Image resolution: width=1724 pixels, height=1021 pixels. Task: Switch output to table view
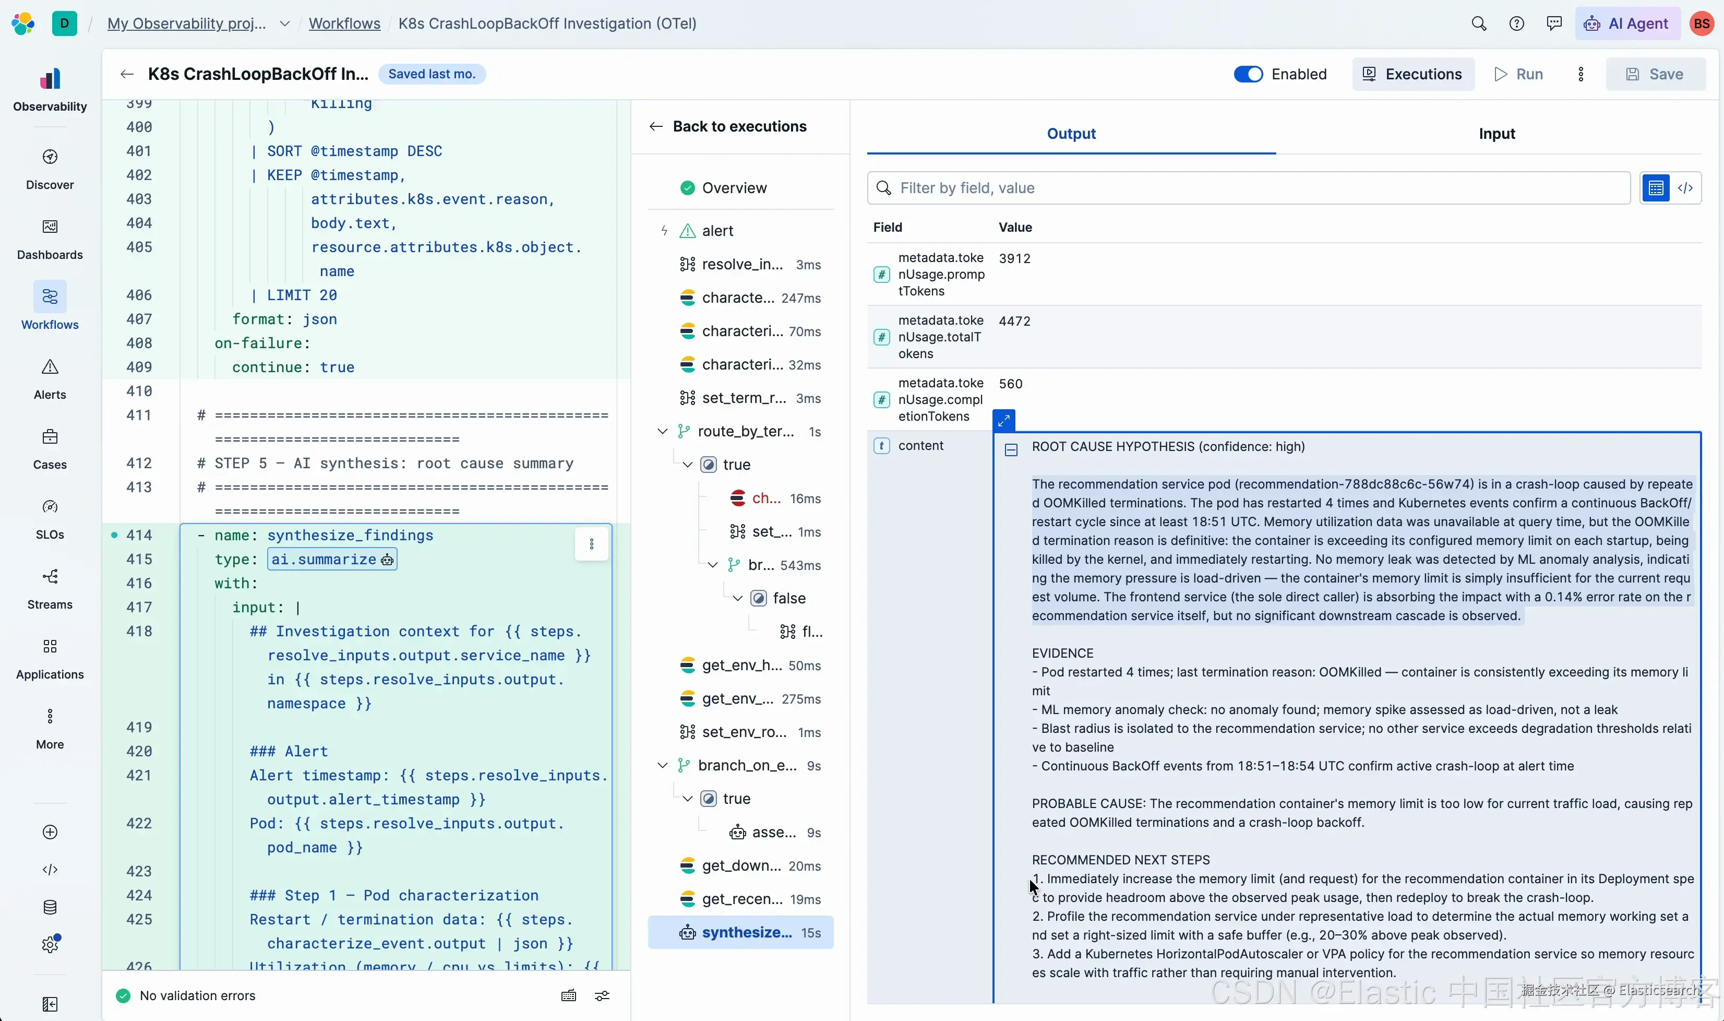coord(1656,188)
